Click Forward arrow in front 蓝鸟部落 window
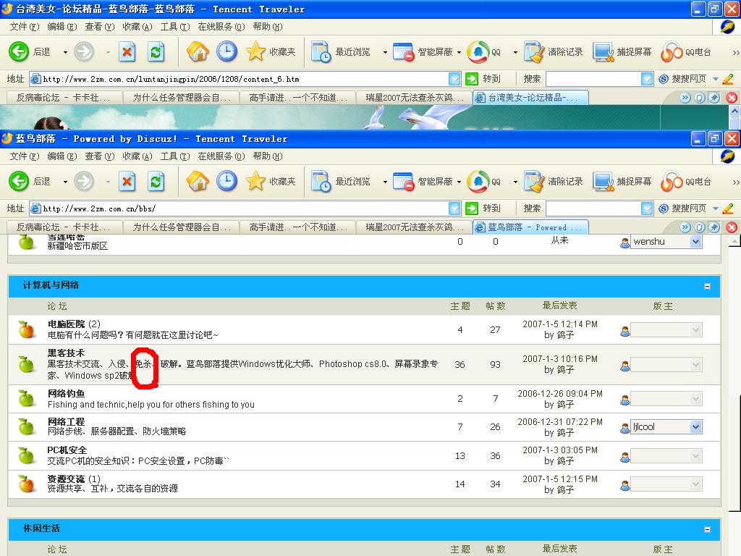741x556 pixels. pyautogui.click(x=84, y=182)
